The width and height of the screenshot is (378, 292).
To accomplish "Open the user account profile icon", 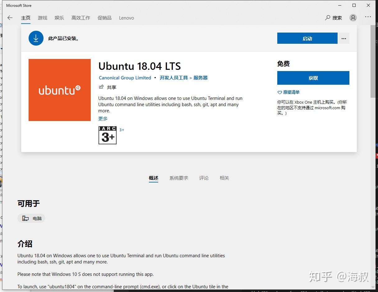I will click(353, 18).
